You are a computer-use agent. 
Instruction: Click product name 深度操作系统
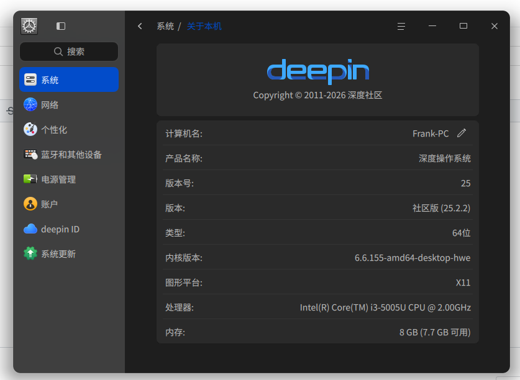(445, 158)
